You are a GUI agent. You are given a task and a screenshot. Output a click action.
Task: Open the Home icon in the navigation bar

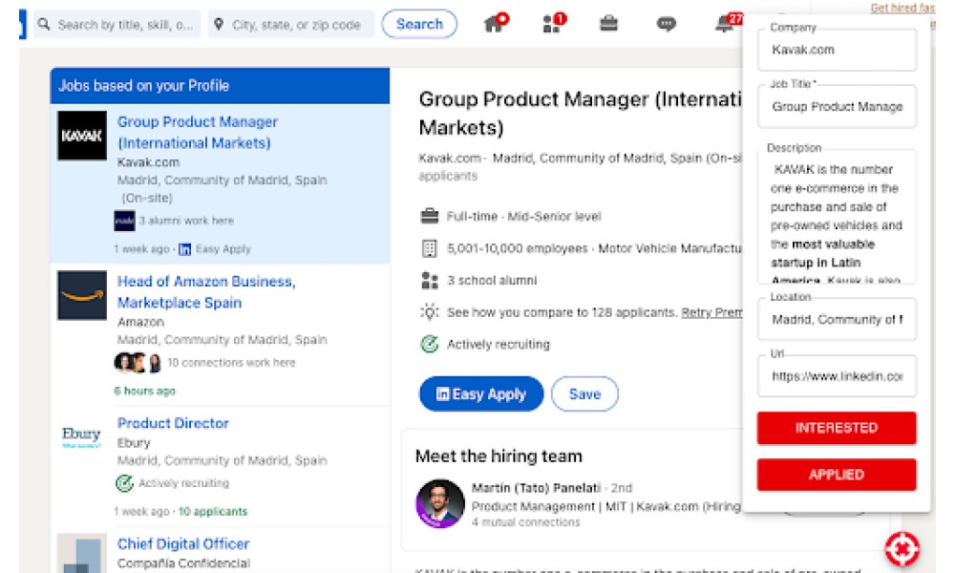pos(495,23)
